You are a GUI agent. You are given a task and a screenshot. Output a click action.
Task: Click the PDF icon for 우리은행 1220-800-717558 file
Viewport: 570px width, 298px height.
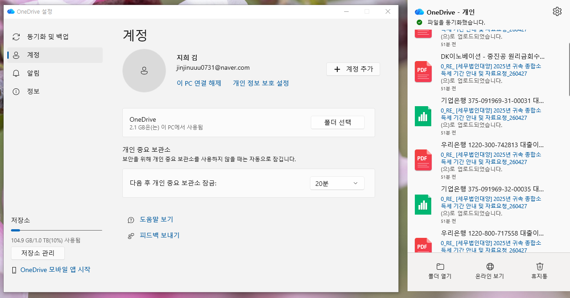click(x=423, y=245)
